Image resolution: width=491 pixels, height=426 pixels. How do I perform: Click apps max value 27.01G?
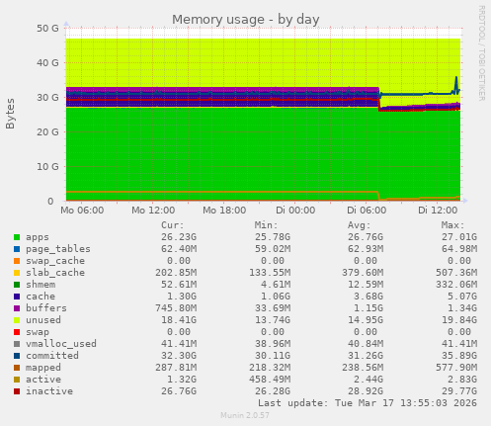[x=459, y=237]
